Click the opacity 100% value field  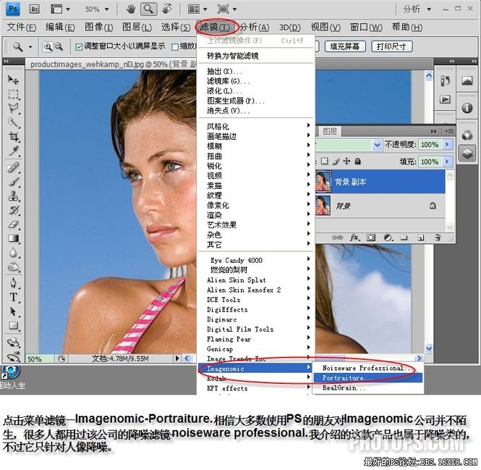(x=430, y=144)
